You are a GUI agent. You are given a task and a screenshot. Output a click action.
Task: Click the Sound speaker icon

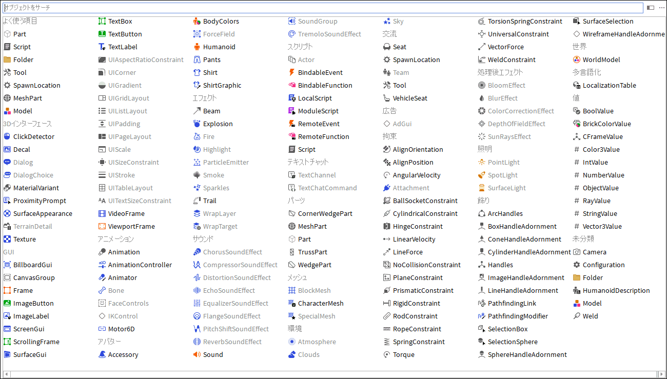[x=197, y=354]
